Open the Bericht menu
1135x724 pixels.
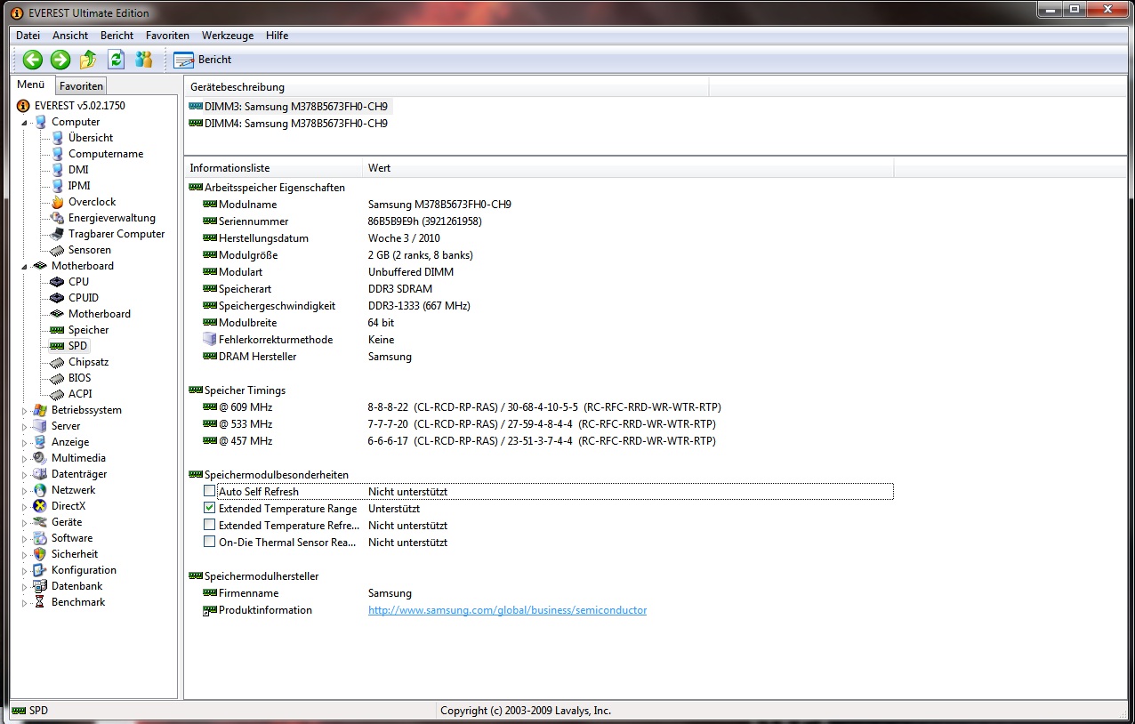pos(117,36)
